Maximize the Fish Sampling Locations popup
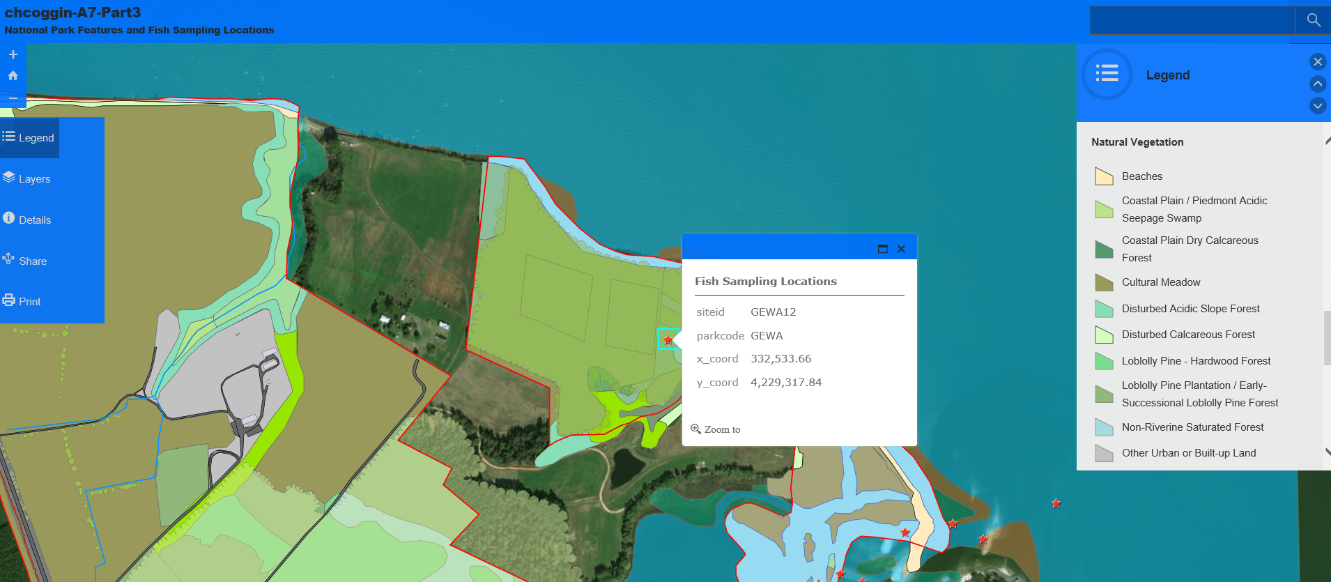Viewport: 1331px width, 582px height. point(882,249)
